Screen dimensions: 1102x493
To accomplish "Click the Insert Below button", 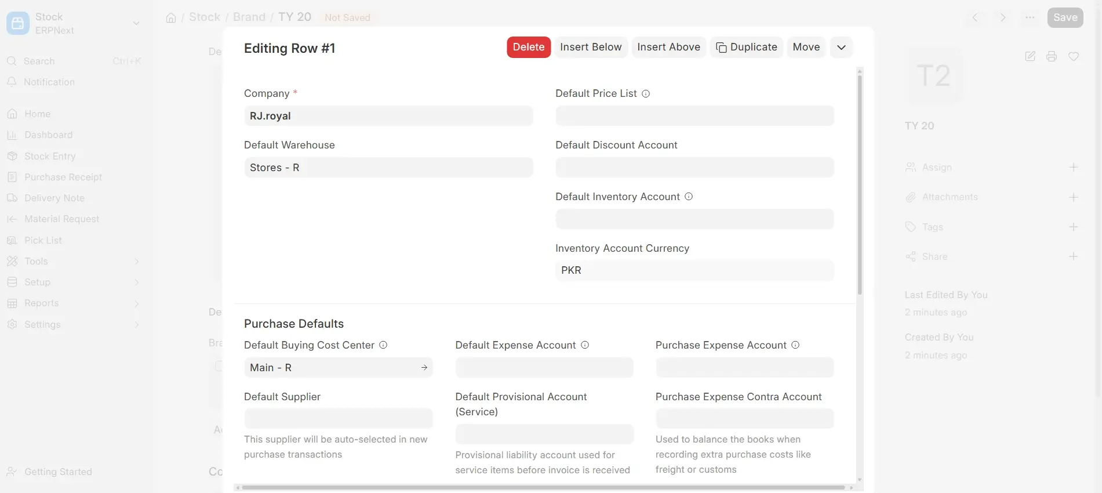I will (x=591, y=47).
